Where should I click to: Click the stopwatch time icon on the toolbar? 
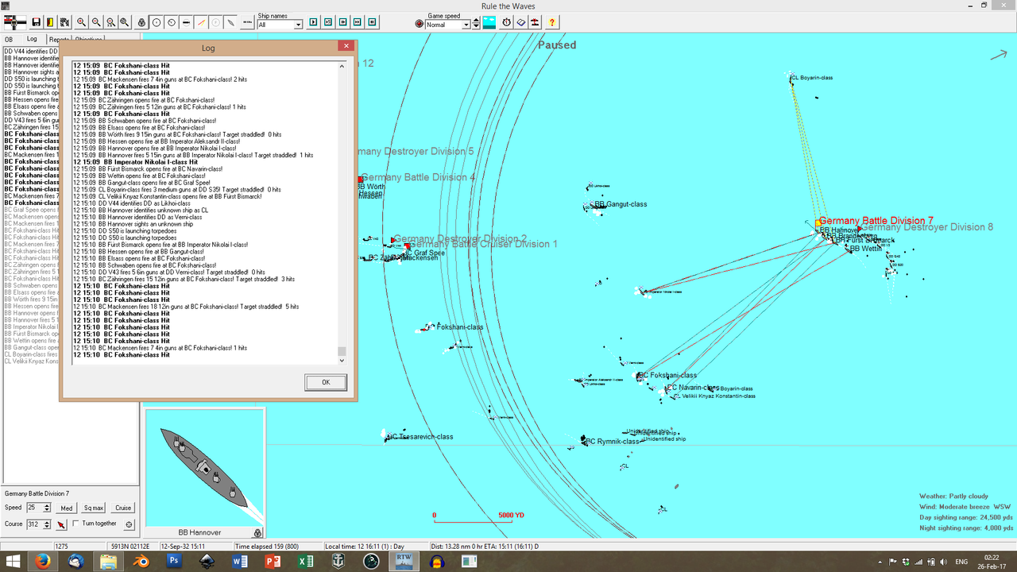point(506,22)
